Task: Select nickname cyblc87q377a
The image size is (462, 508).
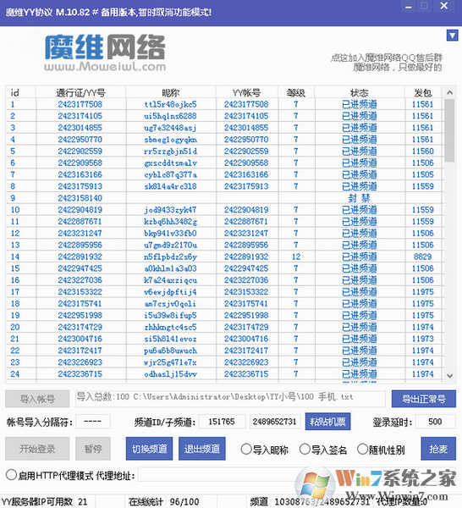Action: [x=171, y=174]
